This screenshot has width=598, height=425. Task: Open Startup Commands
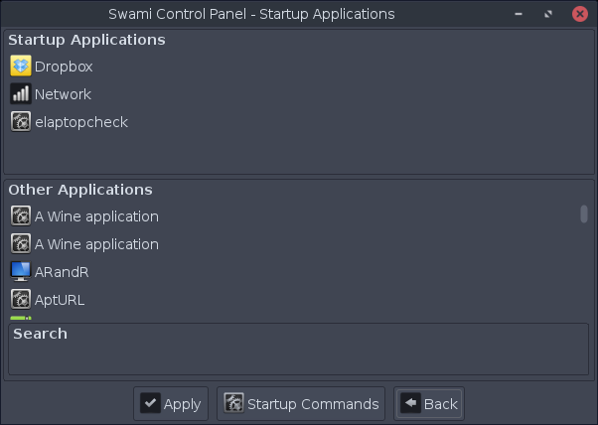point(301,404)
